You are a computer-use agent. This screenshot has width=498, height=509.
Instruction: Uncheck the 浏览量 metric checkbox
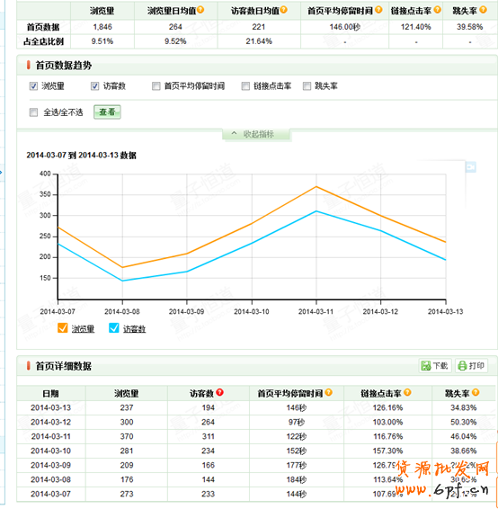(33, 86)
